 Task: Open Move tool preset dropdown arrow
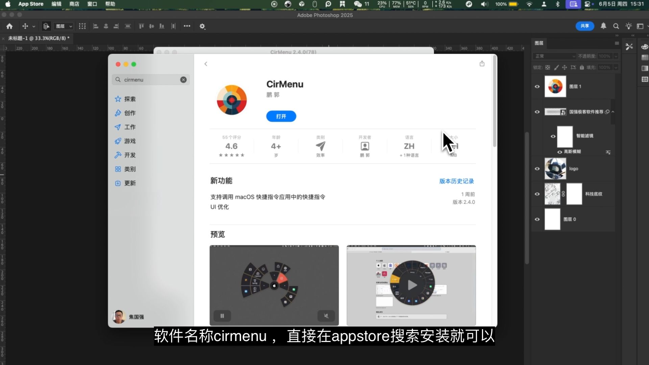click(x=34, y=26)
